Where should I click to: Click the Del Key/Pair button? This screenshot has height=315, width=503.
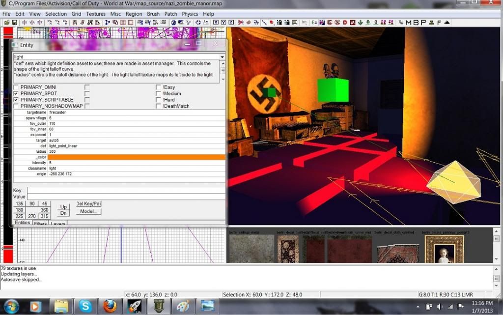[x=88, y=203]
